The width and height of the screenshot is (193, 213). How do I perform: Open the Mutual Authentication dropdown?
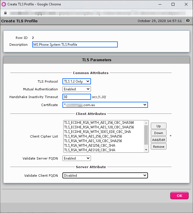click(x=77, y=89)
